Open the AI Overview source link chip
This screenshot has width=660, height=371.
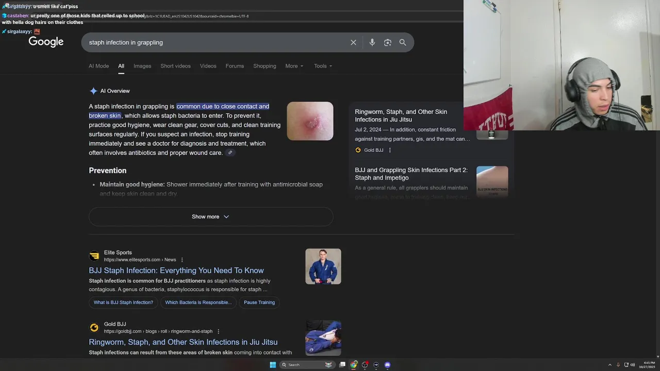click(230, 153)
